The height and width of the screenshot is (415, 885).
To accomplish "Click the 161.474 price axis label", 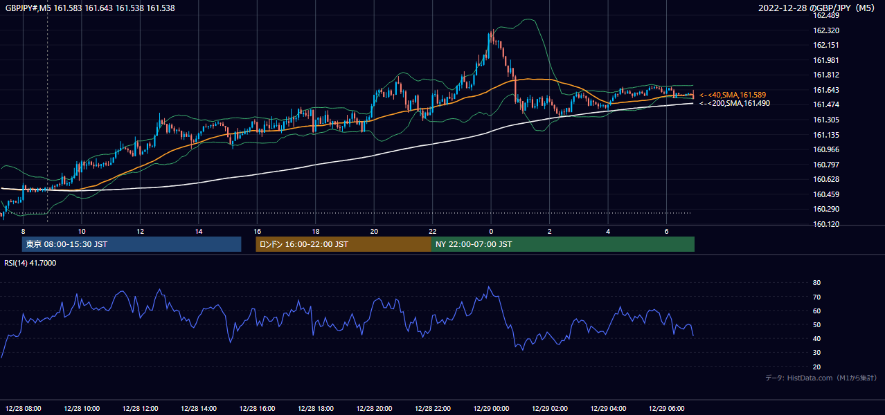I will pos(826,104).
